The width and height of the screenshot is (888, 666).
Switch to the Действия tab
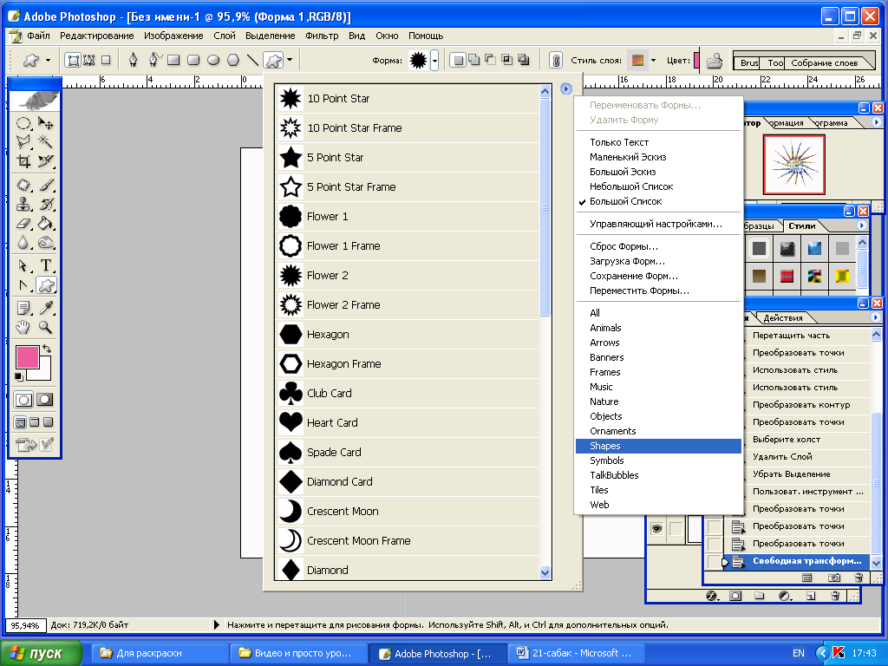click(x=783, y=317)
